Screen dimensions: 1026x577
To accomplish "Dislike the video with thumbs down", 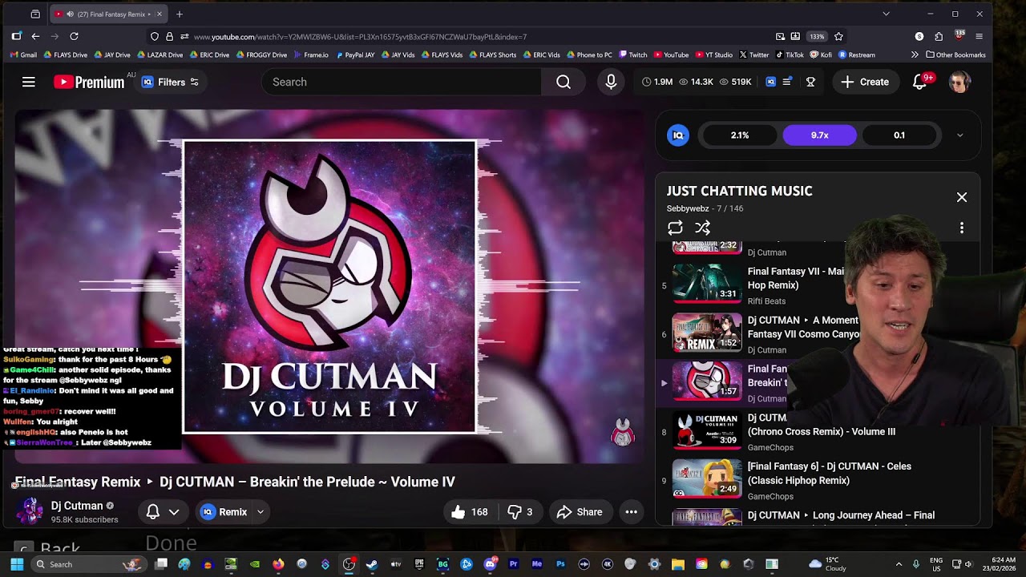I will (519, 512).
